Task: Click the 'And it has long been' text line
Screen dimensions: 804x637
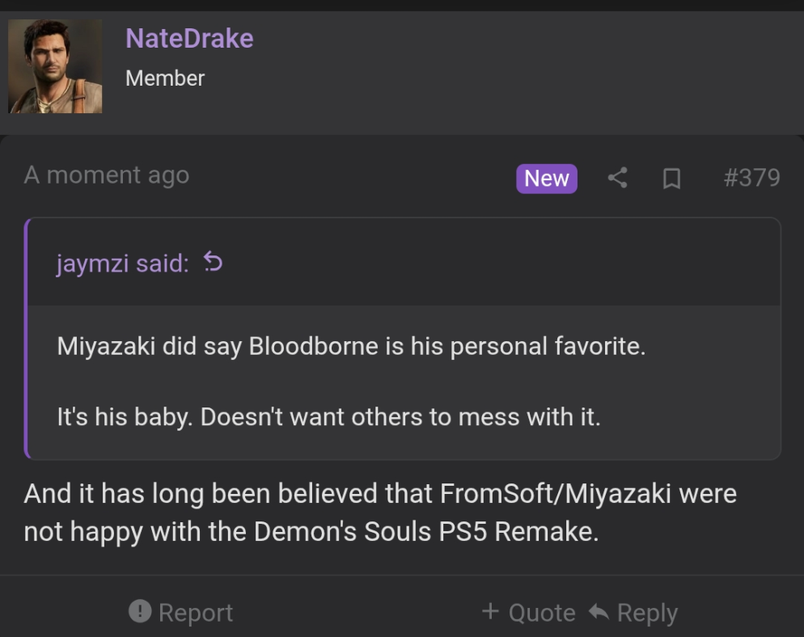Action: [x=380, y=493]
